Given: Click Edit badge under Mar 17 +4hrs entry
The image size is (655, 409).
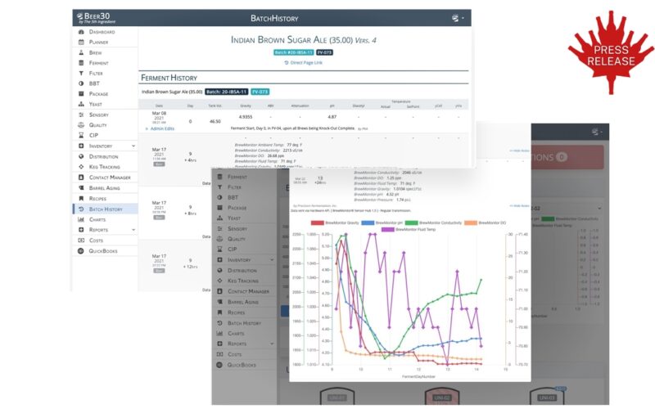Looking at the screenshot, I should pyautogui.click(x=159, y=164).
